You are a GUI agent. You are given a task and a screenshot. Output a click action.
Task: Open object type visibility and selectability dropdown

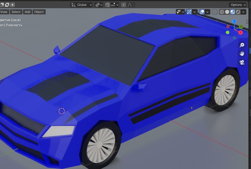(x=180, y=12)
